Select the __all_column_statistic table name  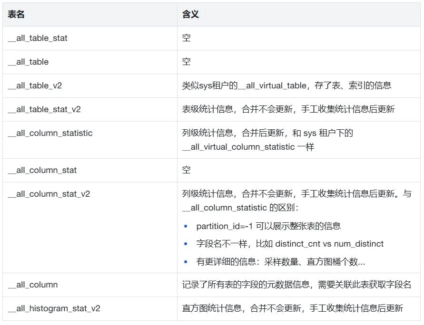(x=50, y=133)
